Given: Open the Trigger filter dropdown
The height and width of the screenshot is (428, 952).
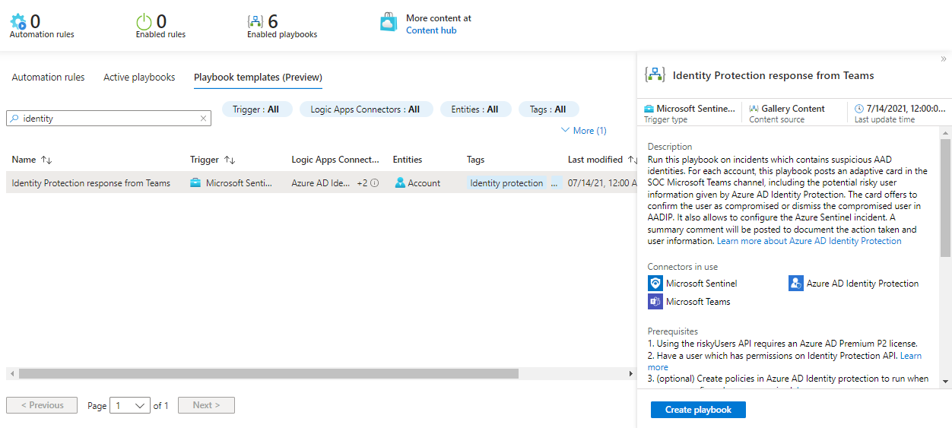Looking at the screenshot, I should tap(255, 109).
